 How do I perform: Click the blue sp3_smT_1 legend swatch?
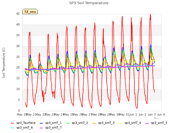point(41,123)
